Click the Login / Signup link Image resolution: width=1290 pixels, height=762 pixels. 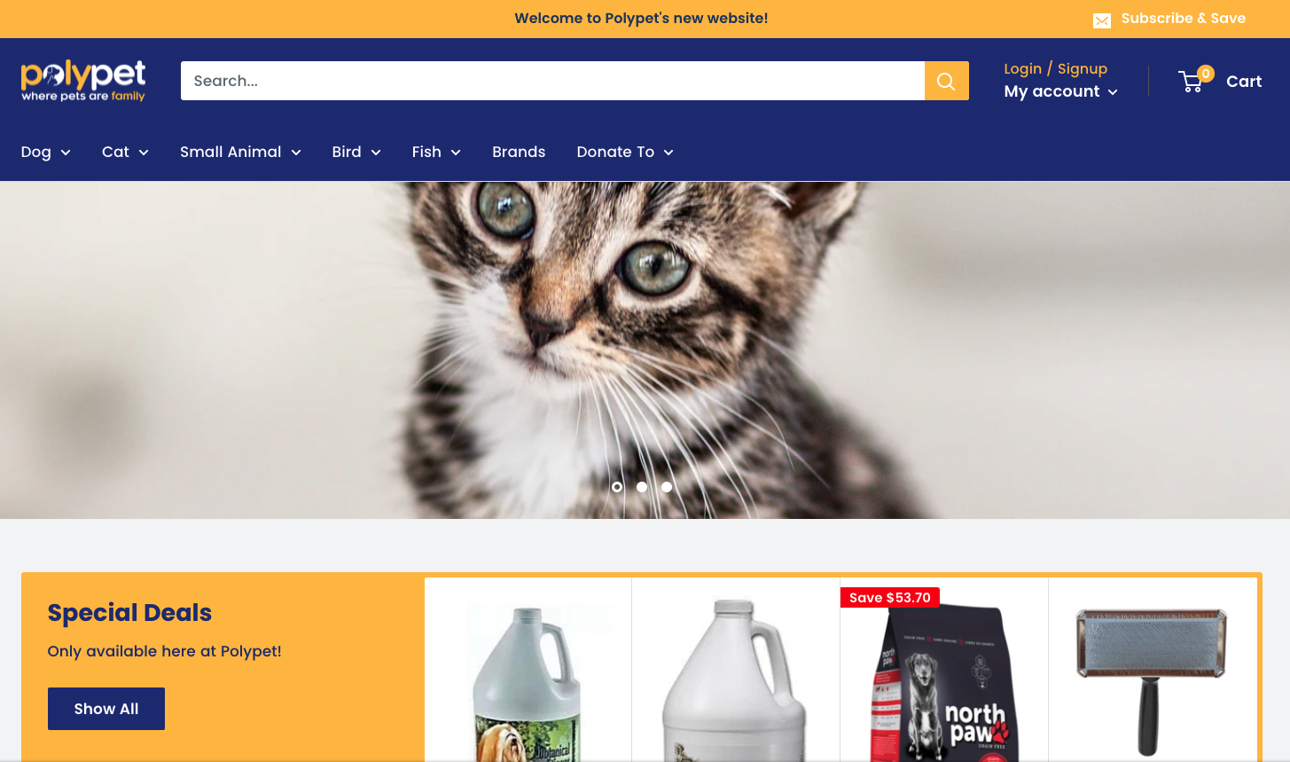[1055, 68]
